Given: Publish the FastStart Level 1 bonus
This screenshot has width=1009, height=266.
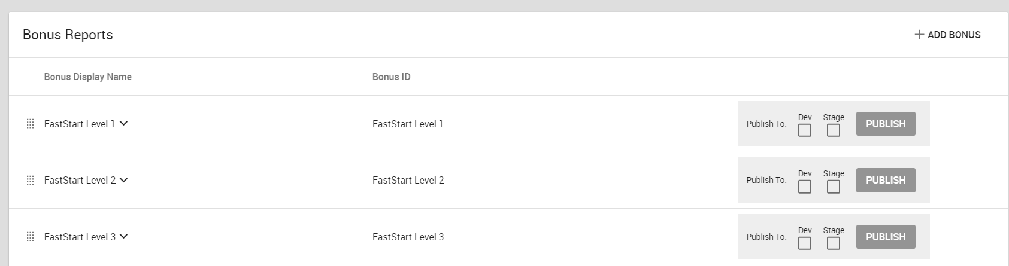Looking at the screenshot, I should [x=886, y=124].
